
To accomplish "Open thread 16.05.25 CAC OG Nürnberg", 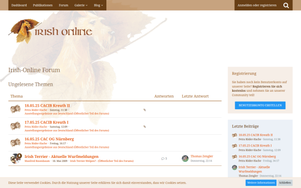I will (x=49, y=139).
